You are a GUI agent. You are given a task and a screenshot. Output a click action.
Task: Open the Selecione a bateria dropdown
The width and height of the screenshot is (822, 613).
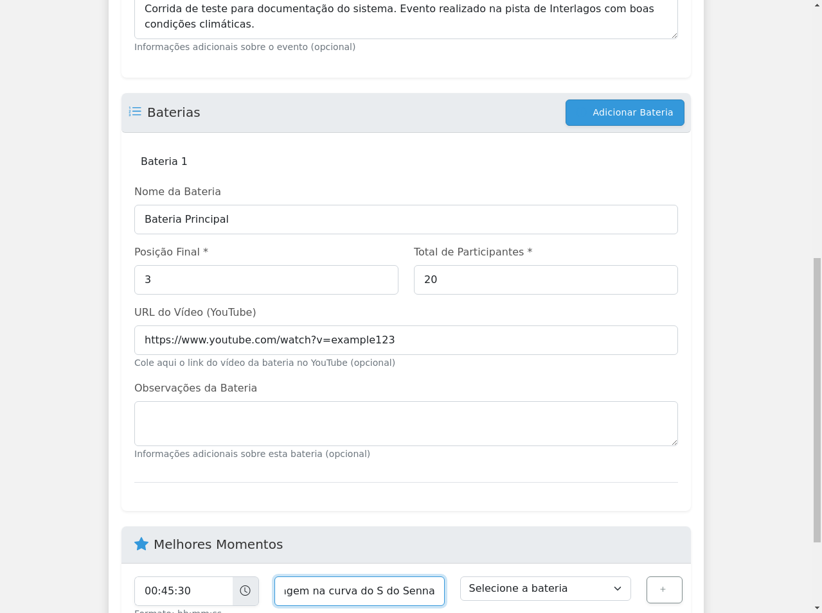click(545, 589)
